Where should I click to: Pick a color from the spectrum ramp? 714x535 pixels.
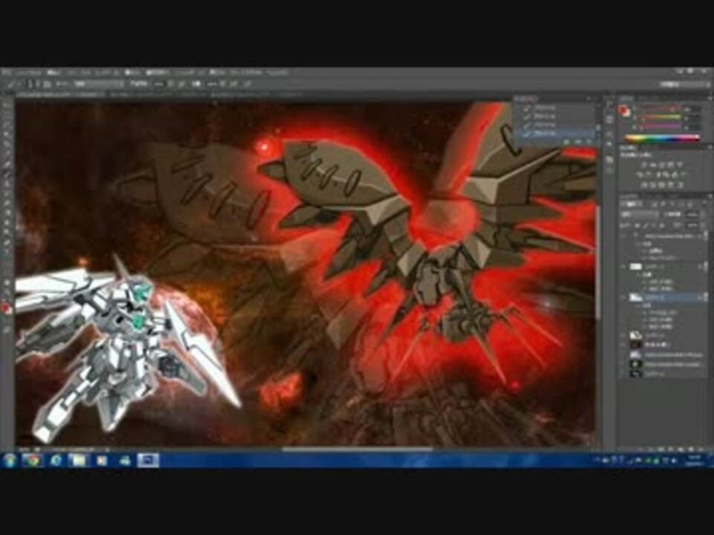(662, 138)
